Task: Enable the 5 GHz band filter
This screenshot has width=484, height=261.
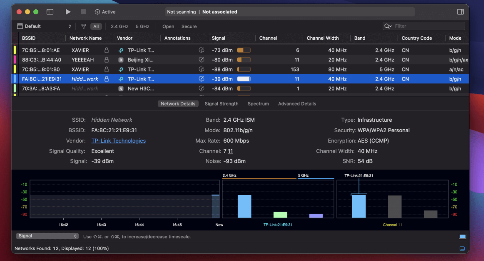Action: [x=142, y=26]
